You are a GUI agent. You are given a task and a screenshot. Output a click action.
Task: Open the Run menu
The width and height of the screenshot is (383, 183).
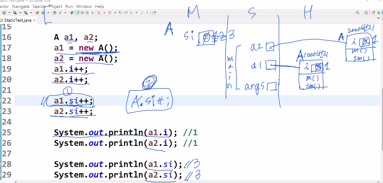click(69, 7)
